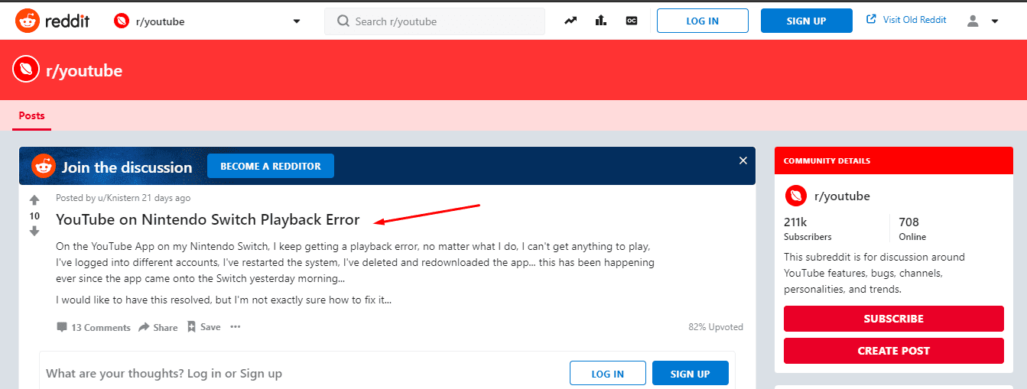The height and width of the screenshot is (389, 1027).
Task: Click the post title YouTube on Nintendo Switch Playback Error
Action: [207, 219]
